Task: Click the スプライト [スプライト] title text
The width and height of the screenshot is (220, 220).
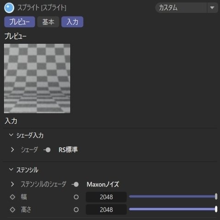Action: click(42, 8)
